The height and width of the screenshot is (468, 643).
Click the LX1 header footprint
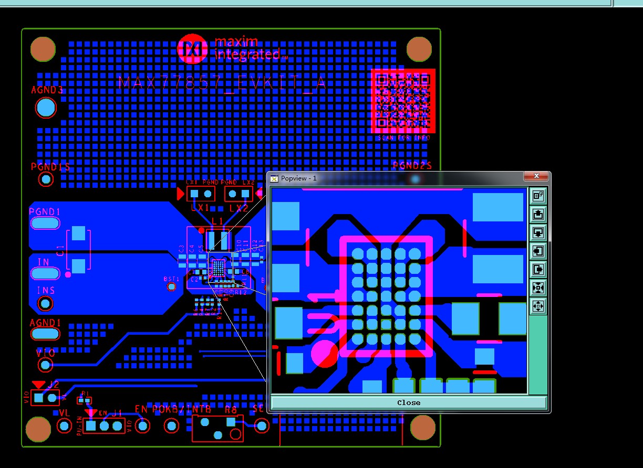coord(201,194)
